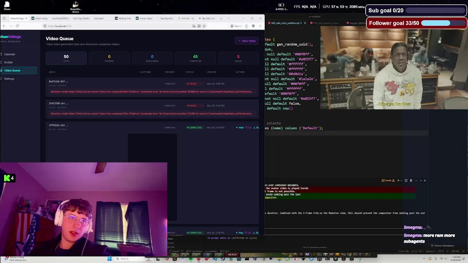Open terminal panel more actions menu

[416, 180]
